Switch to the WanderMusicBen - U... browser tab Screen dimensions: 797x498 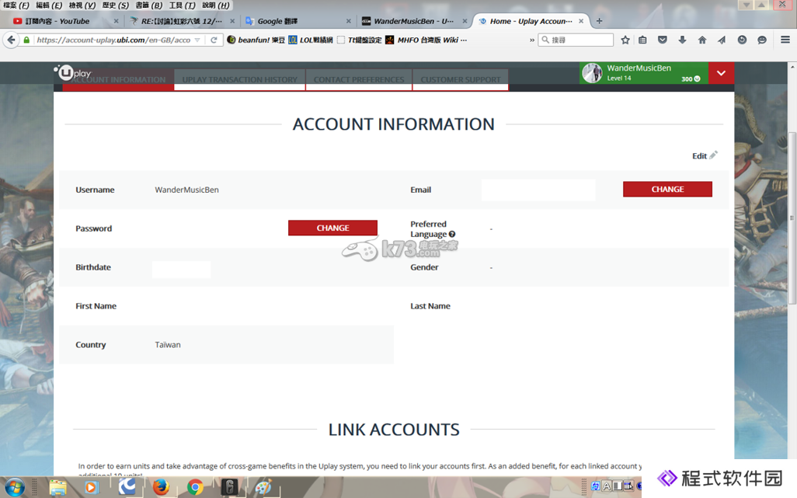click(x=414, y=21)
